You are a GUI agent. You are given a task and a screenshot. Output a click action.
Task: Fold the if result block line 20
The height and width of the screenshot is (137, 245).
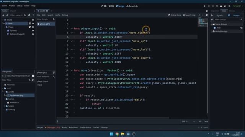click(x=72, y=96)
